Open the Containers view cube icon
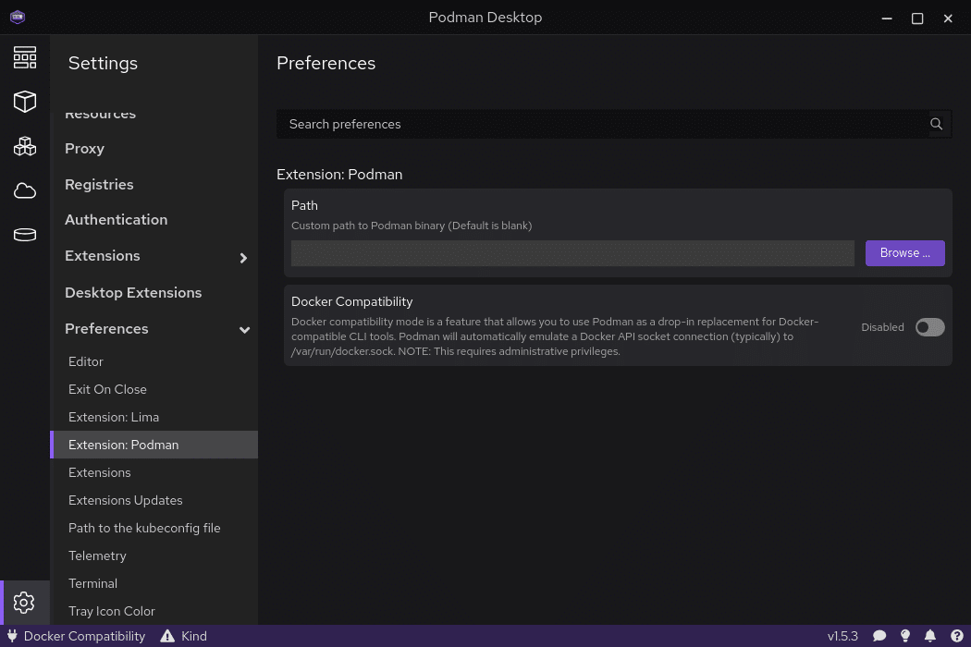This screenshot has height=647, width=971. click(x=25, y=102)
